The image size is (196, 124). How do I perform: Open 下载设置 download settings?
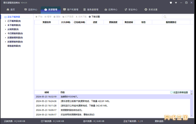click(94, 17)
